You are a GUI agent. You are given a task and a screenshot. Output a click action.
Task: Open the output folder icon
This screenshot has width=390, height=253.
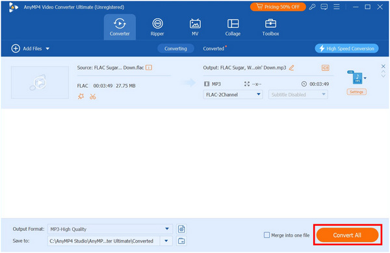tap(181, 241)
